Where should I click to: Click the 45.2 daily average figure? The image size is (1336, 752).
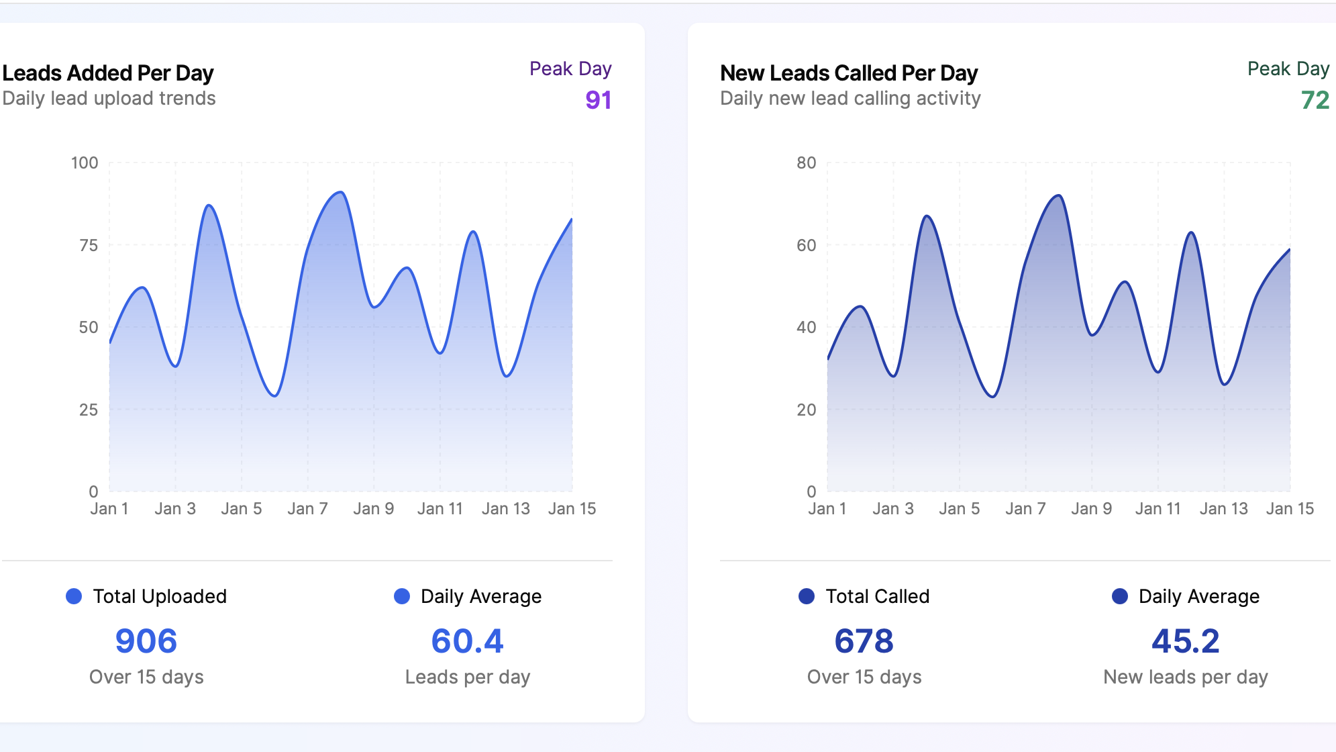pyautogui.click(x=1185, y=641)
